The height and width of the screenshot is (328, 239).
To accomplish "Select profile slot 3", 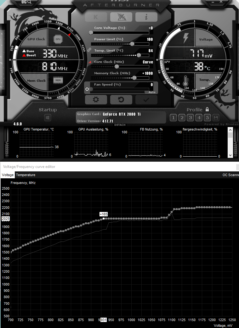I will coord(191,118).
